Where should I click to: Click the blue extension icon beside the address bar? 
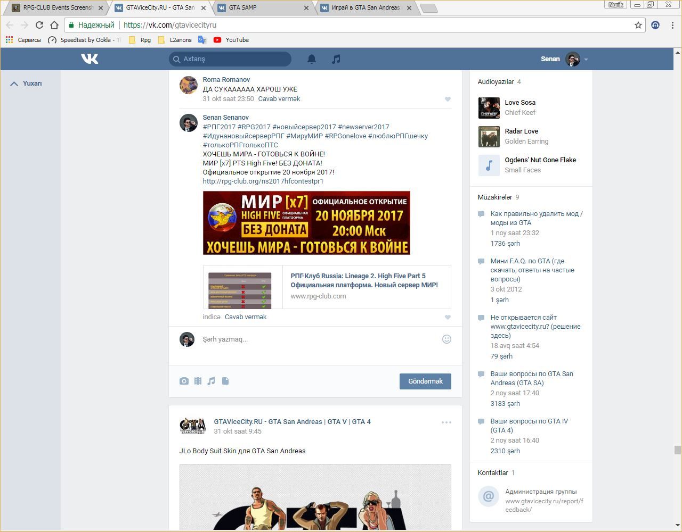655,25
